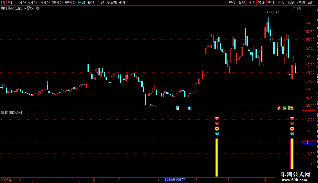Add stock with +自选 button
Screen dimensions: 318x183
[x=301, y=3]
